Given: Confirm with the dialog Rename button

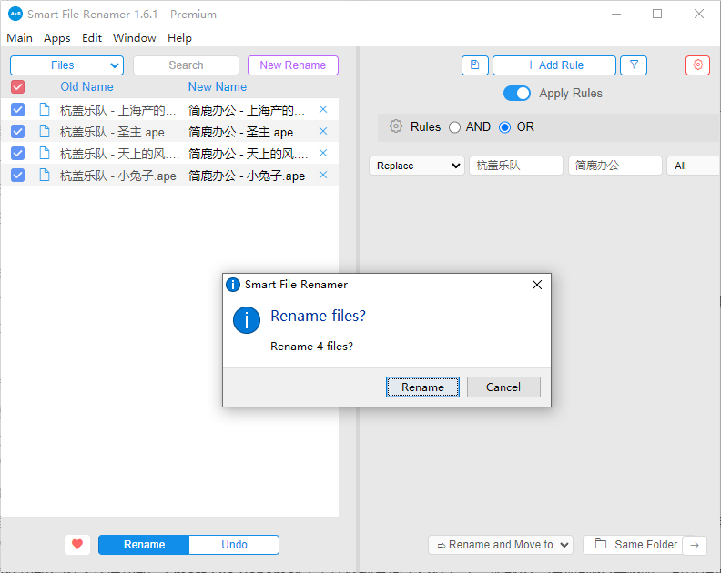Looking at the screenshot, I should [422, 387].
